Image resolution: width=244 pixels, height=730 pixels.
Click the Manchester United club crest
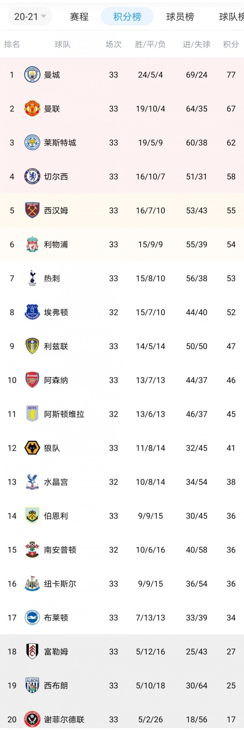tap(32, 109)
